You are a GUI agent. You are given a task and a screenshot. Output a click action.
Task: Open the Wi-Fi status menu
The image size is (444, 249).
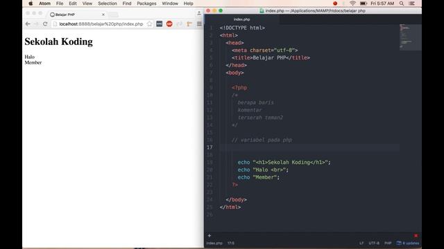point(352,3)
